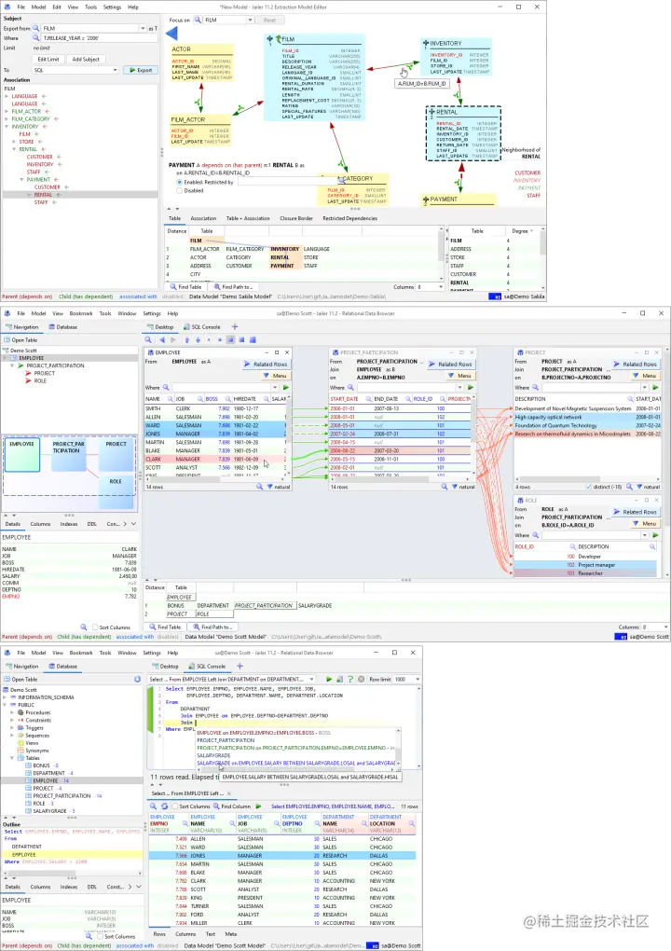Image resolution: width=671 pixels, height=951 pixels.
Task: Click the run arrow in SQL Console toolbar
Action: coord(329,680)
